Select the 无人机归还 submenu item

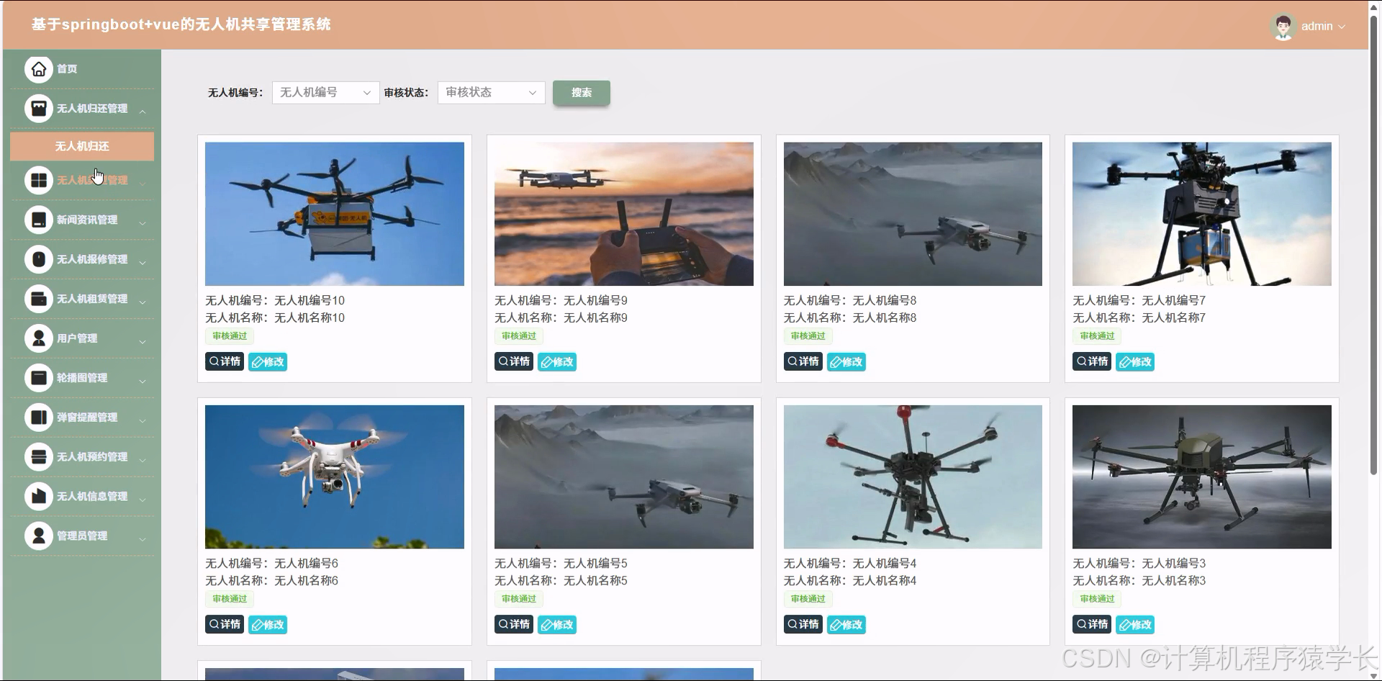82,146
